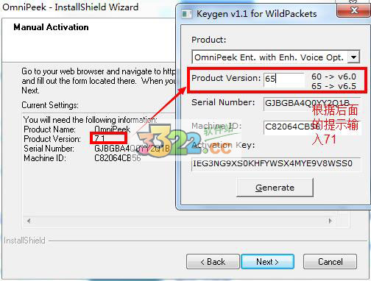Image resolution: width=371 pixels, height=281 pixels.
Task: Go to the Next step in the wizard
Action: pos(267,262)
